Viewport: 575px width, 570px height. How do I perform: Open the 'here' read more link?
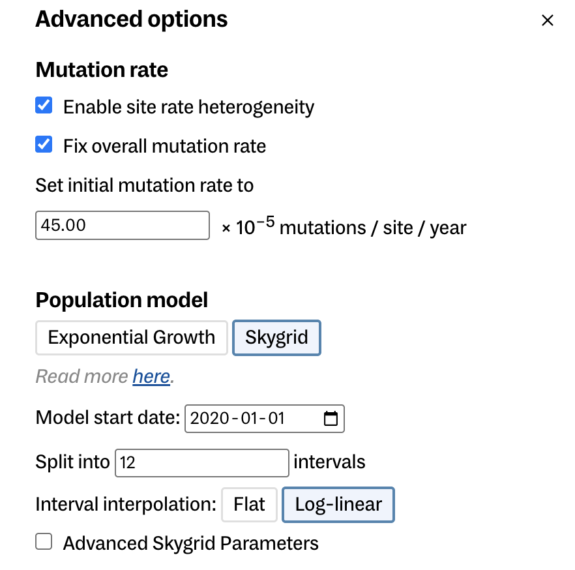[x=151, y=376]
